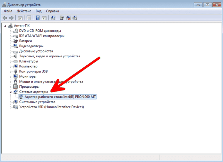Open the Действие menu

point(24,11)
